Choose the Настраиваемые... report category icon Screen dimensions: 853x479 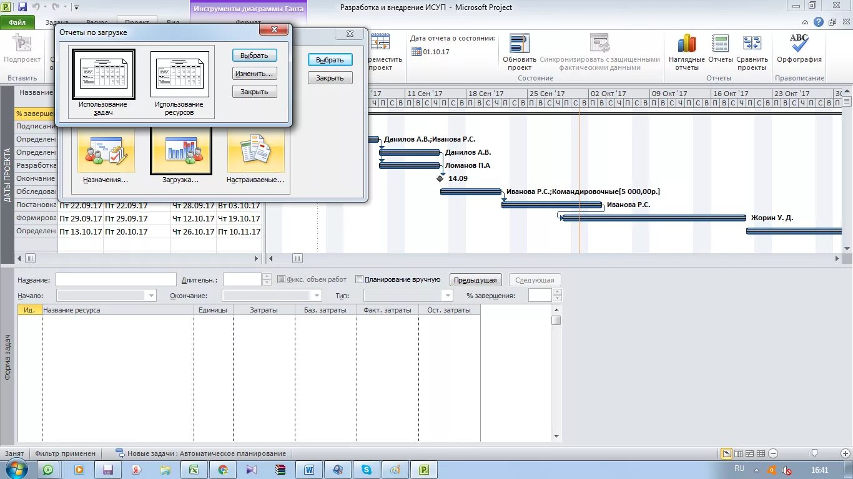pyautogui.click(x=256, y=152)
